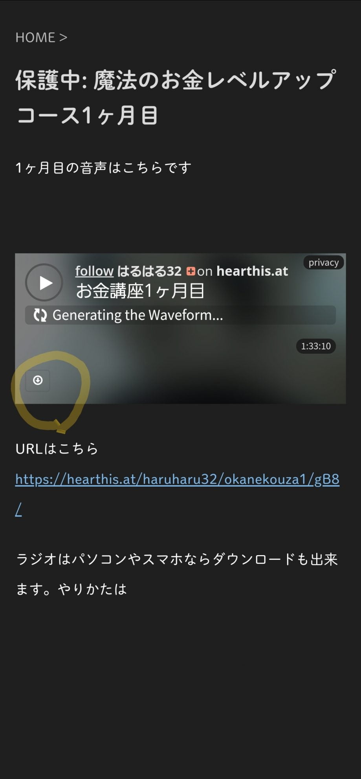Image resolution: width=361 pixels, height=779 pixels.
Task: Click the red plus follow icon
Action: [191, 271]
